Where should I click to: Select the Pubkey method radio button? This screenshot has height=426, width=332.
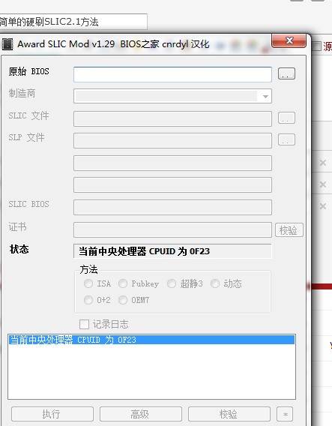[123, 283]
